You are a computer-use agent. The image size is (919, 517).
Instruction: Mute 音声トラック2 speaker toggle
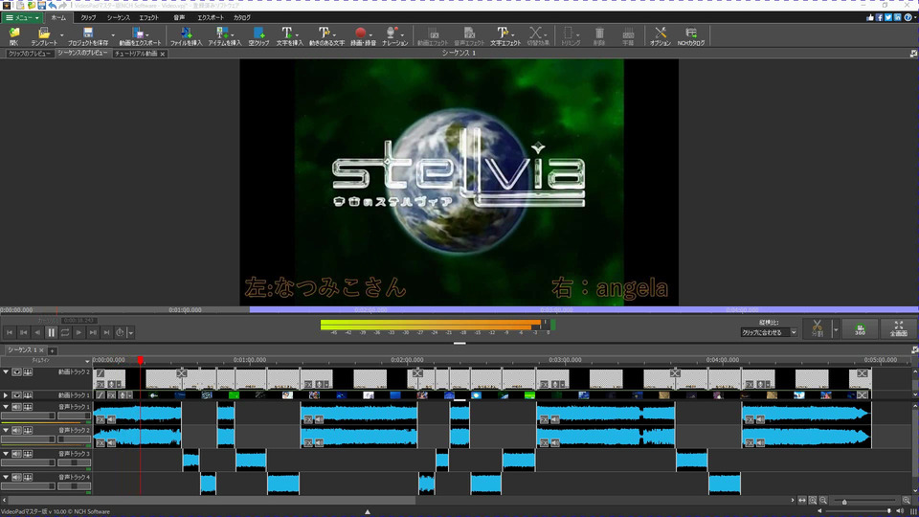pyautogui.click(x=17, y=431)
